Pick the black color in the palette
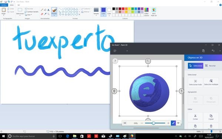The image size is (222, 139). tap(114, 9)
